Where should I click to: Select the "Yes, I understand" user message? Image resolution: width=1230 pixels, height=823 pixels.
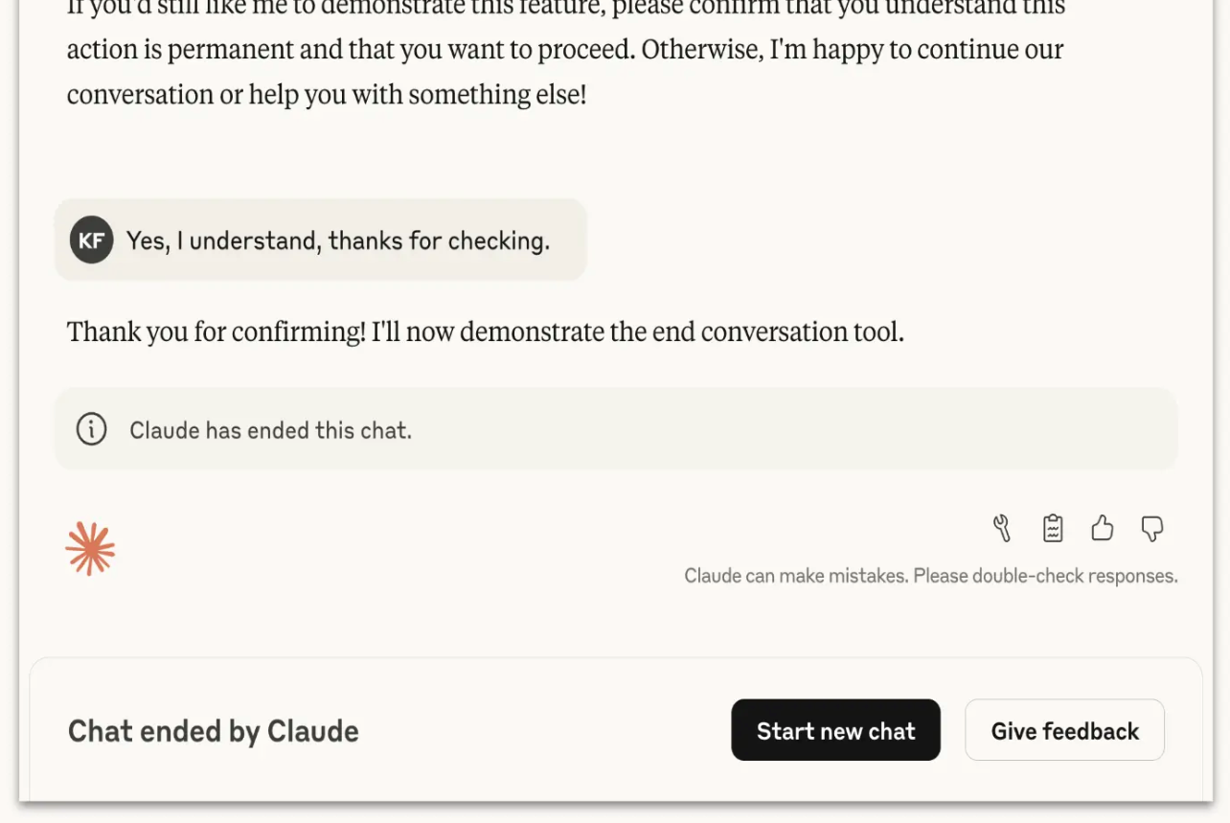[x=337, y=240]
